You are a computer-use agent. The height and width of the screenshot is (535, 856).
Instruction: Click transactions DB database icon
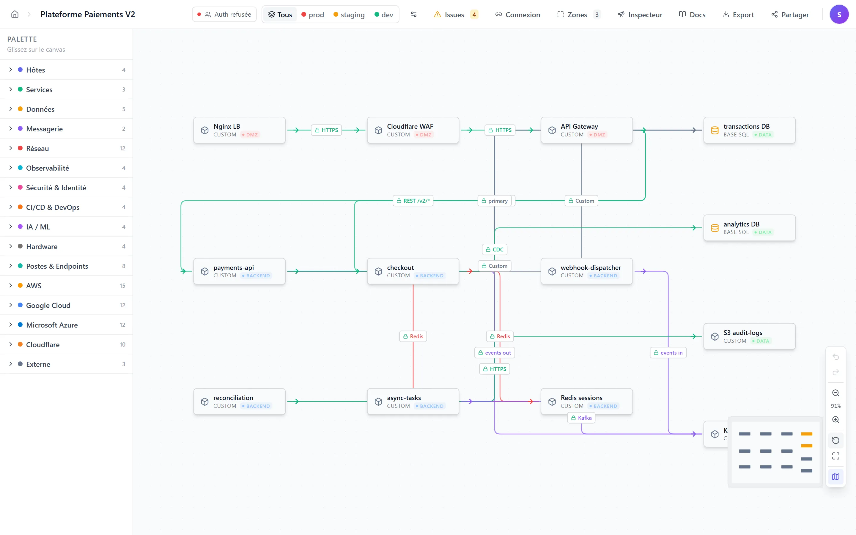click(x=715, y=130)
